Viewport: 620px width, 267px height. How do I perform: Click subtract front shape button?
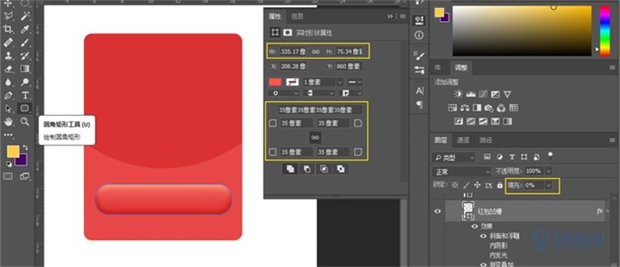(307, 169)
